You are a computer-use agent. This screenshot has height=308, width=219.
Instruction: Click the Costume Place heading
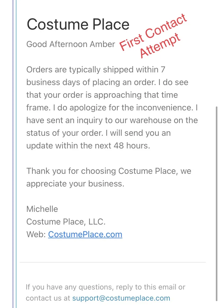(x=78, y=25)
